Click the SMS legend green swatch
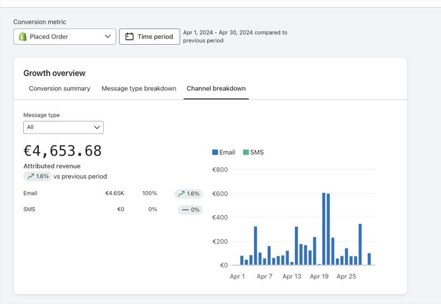 246,152
